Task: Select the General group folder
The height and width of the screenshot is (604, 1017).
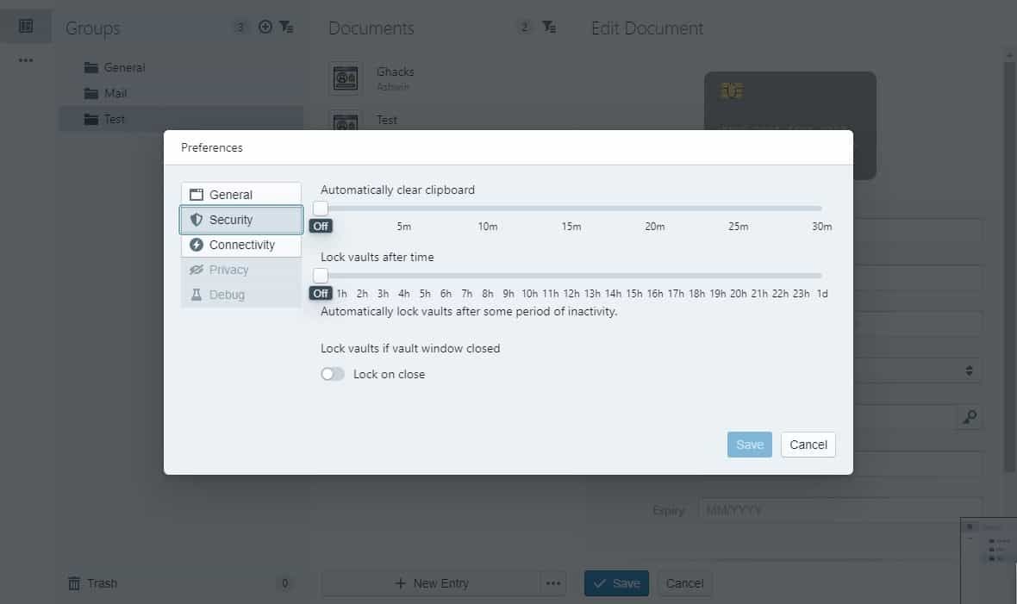Action: (x=180, y=67)
